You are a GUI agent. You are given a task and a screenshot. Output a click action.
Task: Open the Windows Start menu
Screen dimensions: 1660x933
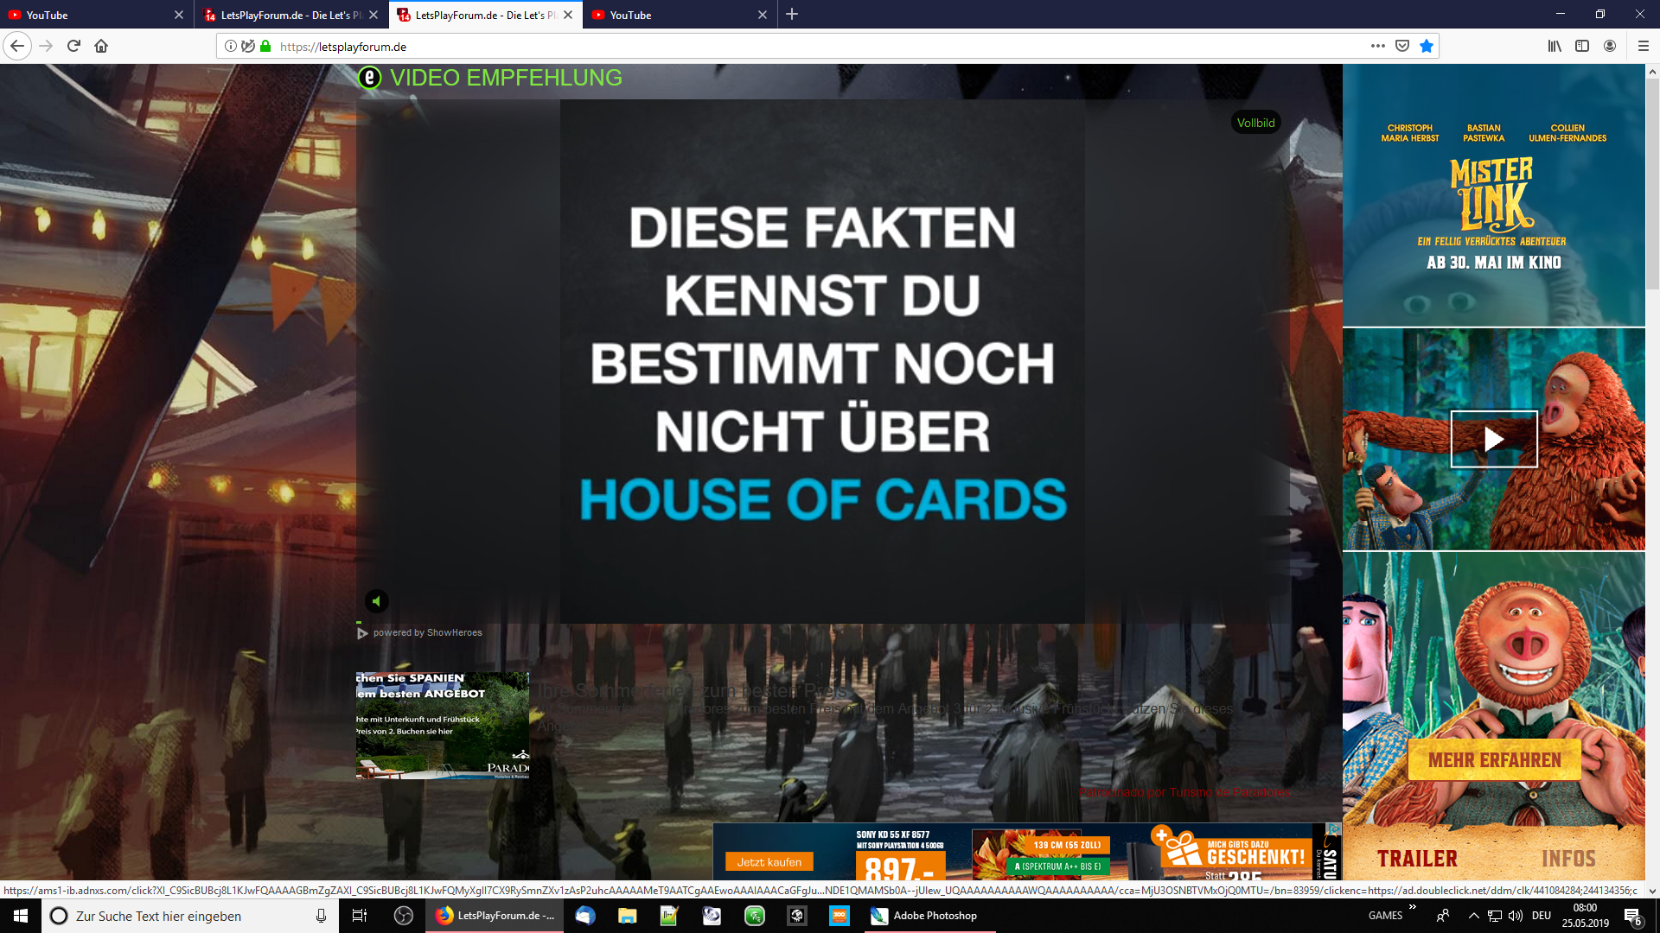coord(21,916)
